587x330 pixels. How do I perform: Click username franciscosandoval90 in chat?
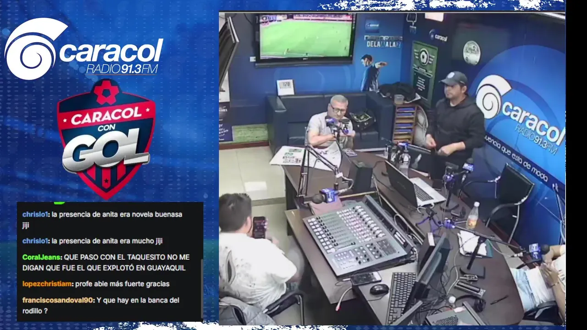click(58, 300)
